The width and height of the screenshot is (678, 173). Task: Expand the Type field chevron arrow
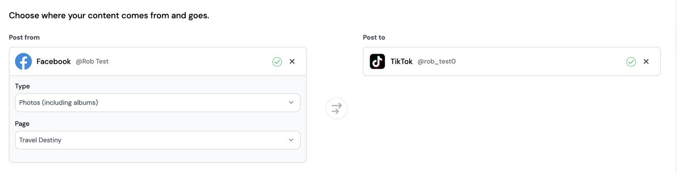(x=291, y=103)
